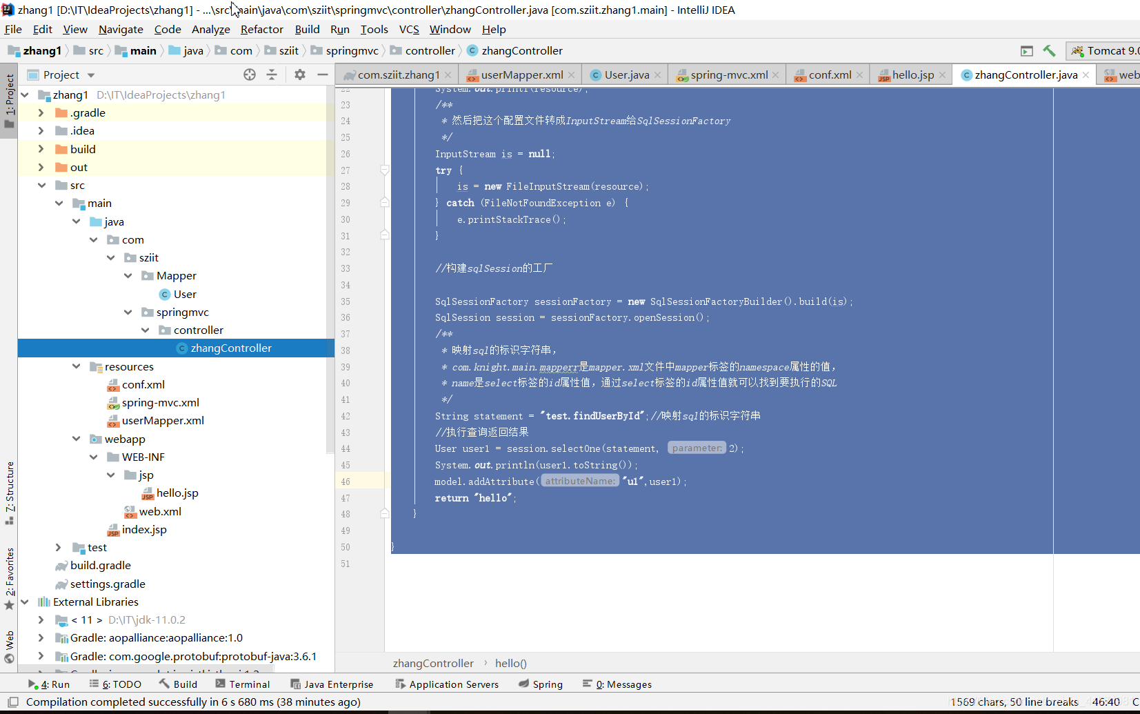Close the conf.xml editor tab

tap(860, 75)
